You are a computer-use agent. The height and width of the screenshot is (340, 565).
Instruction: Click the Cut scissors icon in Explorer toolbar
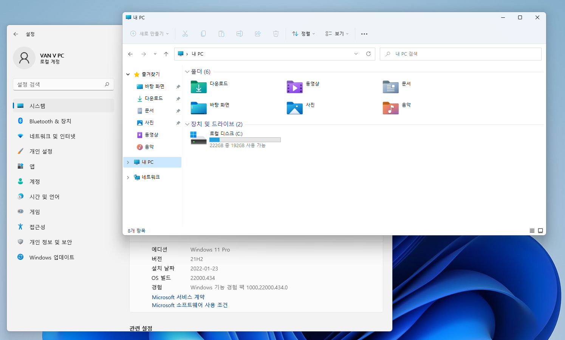coord(185,34)
